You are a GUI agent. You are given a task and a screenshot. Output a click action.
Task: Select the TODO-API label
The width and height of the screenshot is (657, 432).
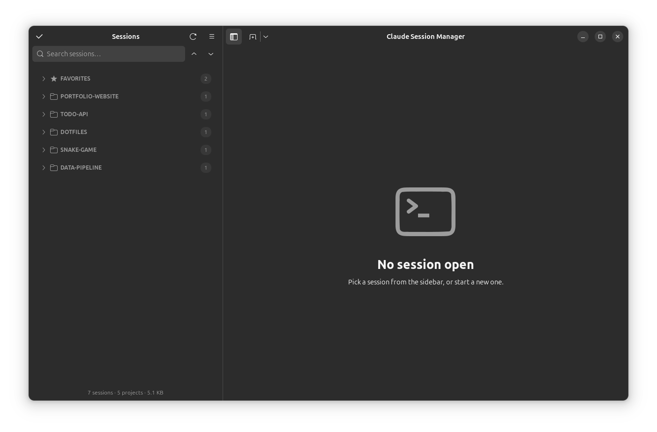point(74,114)
